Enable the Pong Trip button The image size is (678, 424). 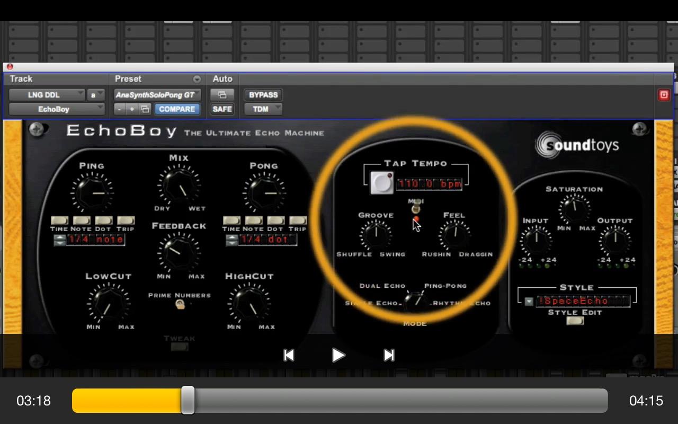[298, 220]
